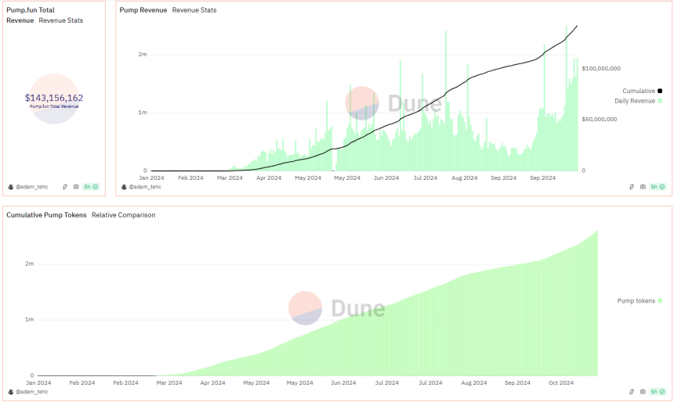Toggle Pump tokens series in the legend
Screen dimensions: 674x402
(636, 300)
